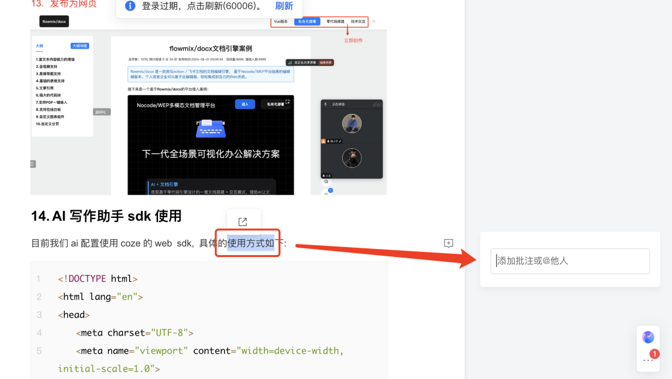Screen dimensions: 672x379
Task: Mute 小王's microphone in the call panel
Action: pos(324,176)
